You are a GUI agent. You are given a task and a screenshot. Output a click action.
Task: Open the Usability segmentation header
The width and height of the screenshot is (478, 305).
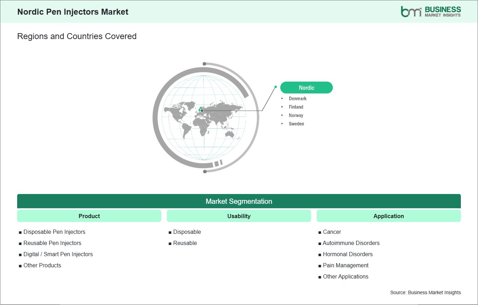tap(239, 216)
